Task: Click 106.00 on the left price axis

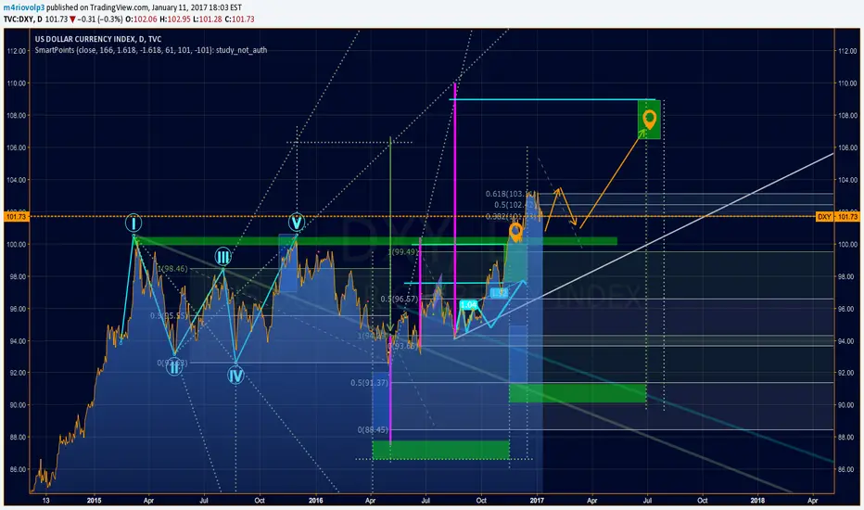Action: point(16,147)
